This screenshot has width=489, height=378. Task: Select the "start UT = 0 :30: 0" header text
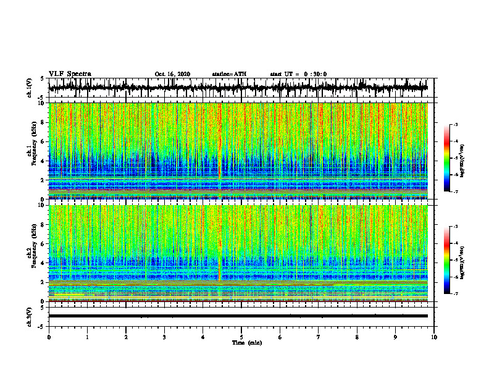298,74
